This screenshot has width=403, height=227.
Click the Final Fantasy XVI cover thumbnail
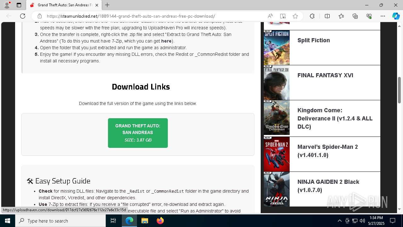tap(277, 83)
